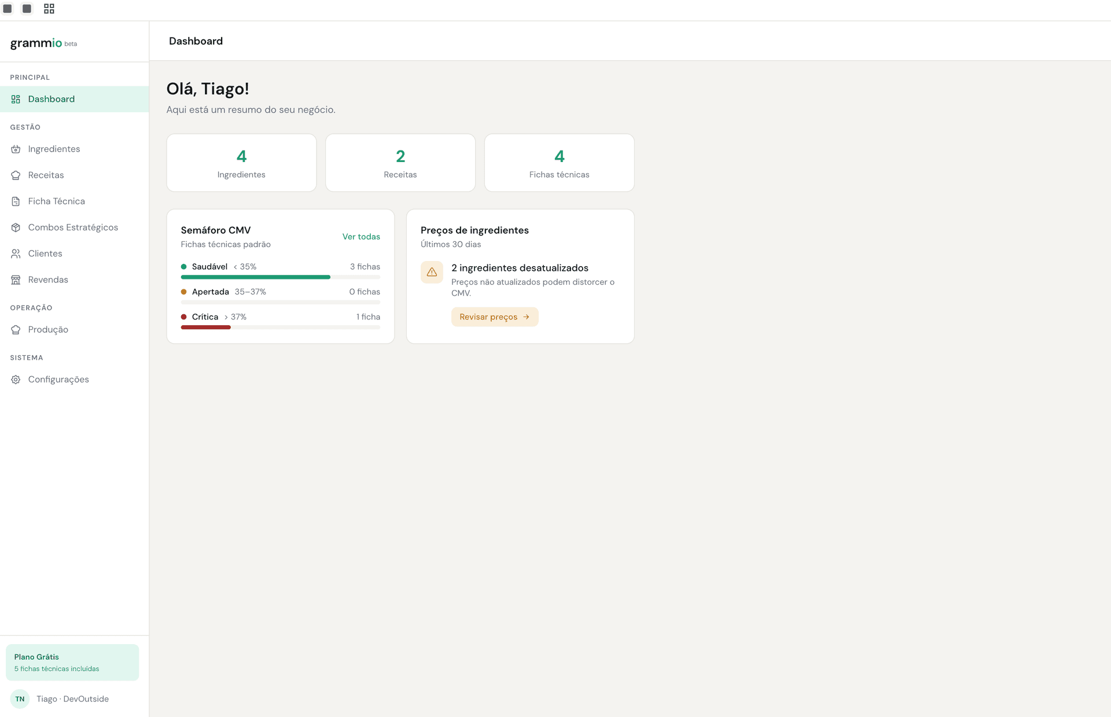Viewport: 1111px width, 717px height.
Task: Open Clientes section
Action: pyautogui.click(x=74, y=253)
